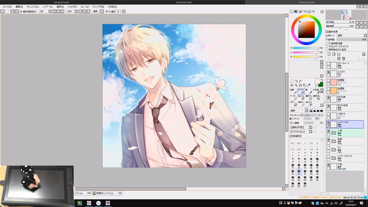Swap foreground and background colors
368x207 pixels.
pyautogui.click(x=322, y=80)
